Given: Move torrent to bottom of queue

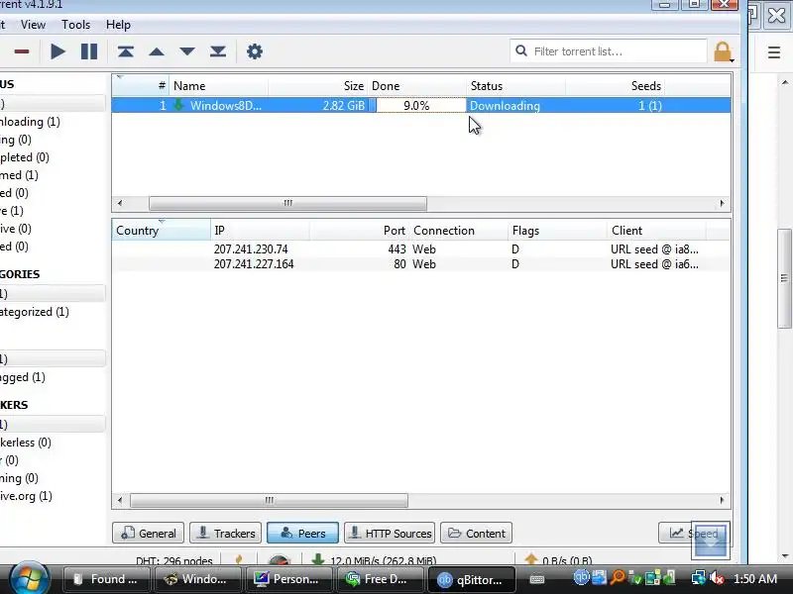Looking at the screenshot, I should (x=218, y=51).
